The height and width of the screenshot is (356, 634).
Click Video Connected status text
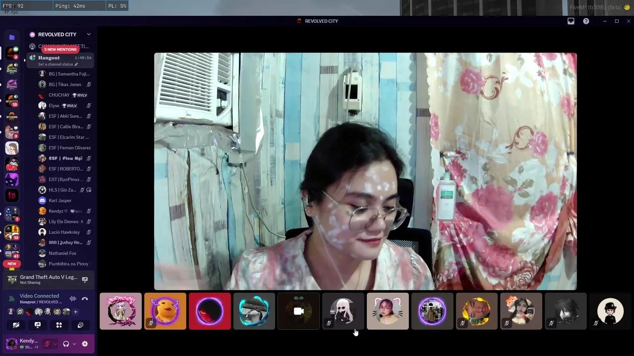(x=39, y=296)
